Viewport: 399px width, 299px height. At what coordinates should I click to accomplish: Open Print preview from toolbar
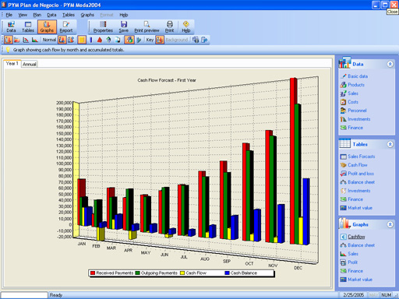(147, 27)
